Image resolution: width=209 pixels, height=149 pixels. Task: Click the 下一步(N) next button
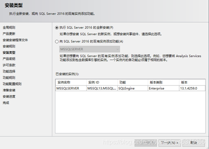tap(169, 143)
